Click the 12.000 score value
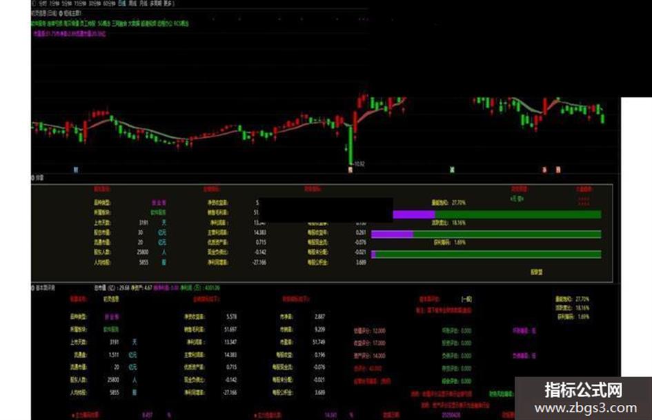The height and width of the screenshot is (420, 652). click(x=379, y=331)
